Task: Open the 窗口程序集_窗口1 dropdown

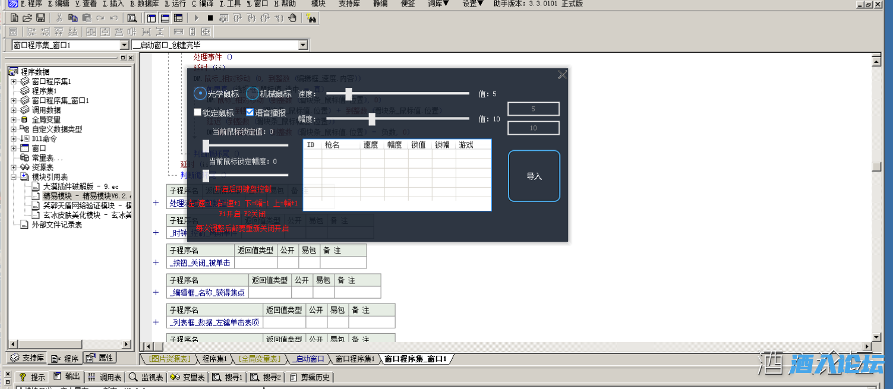Action: pyautogui.click(x=124, y=45)
